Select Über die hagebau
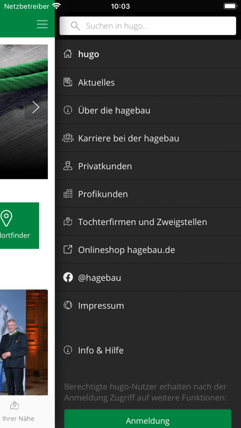The width and height of the screenshot is (241, 428). point(148,110)
